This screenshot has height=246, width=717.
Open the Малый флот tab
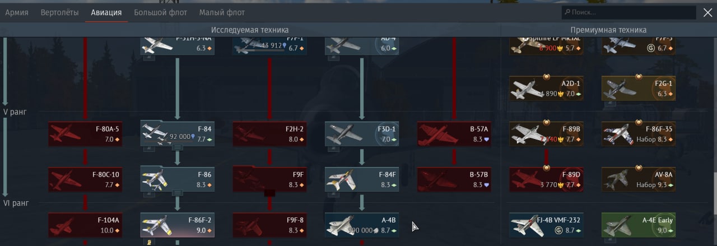222,12
